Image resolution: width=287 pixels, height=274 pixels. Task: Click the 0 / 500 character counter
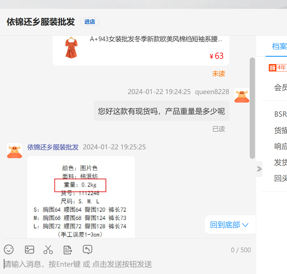pyautogui.click(x=241, y=250)
